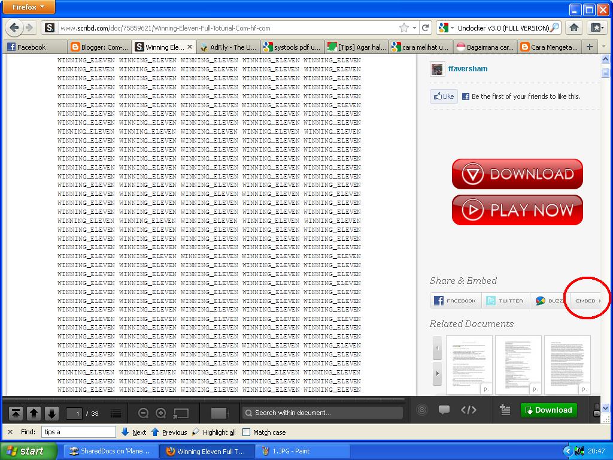Go to next page with down arrow

51,413
